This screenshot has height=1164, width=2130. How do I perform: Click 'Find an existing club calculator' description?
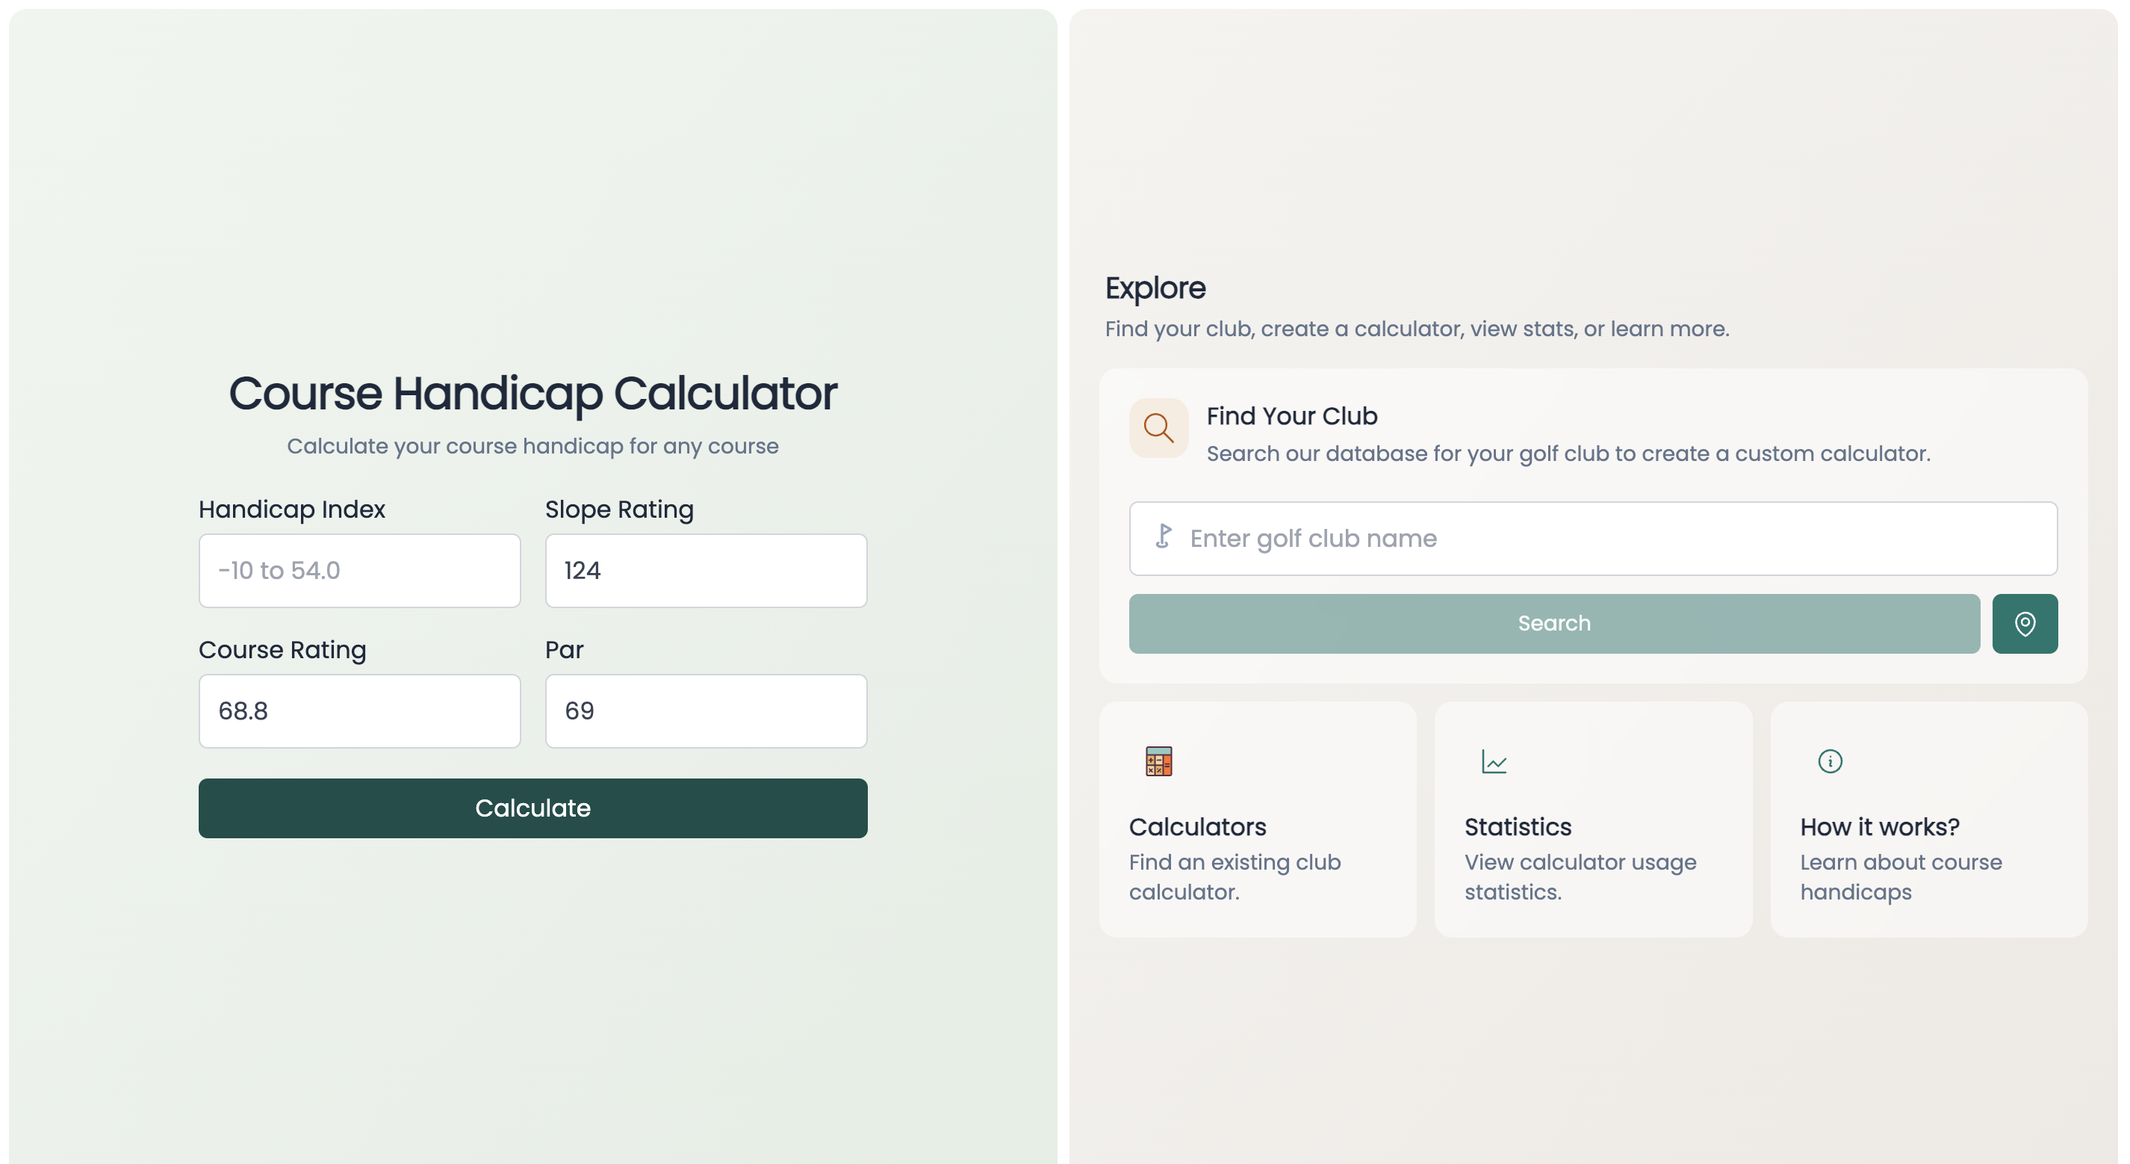click(x=1235, y=877)
